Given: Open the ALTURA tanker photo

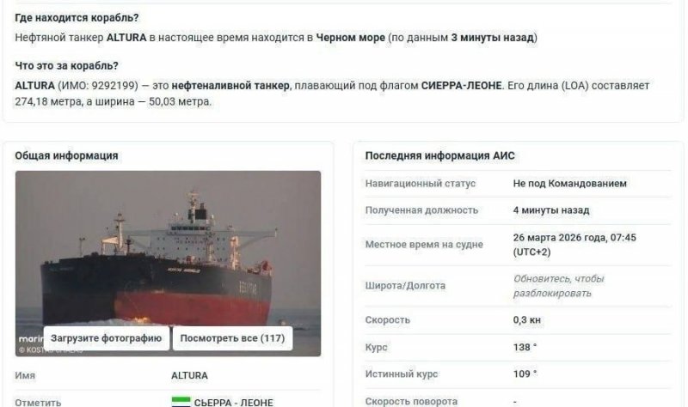Looking at the screenshot, I should [x=168, y=250].
